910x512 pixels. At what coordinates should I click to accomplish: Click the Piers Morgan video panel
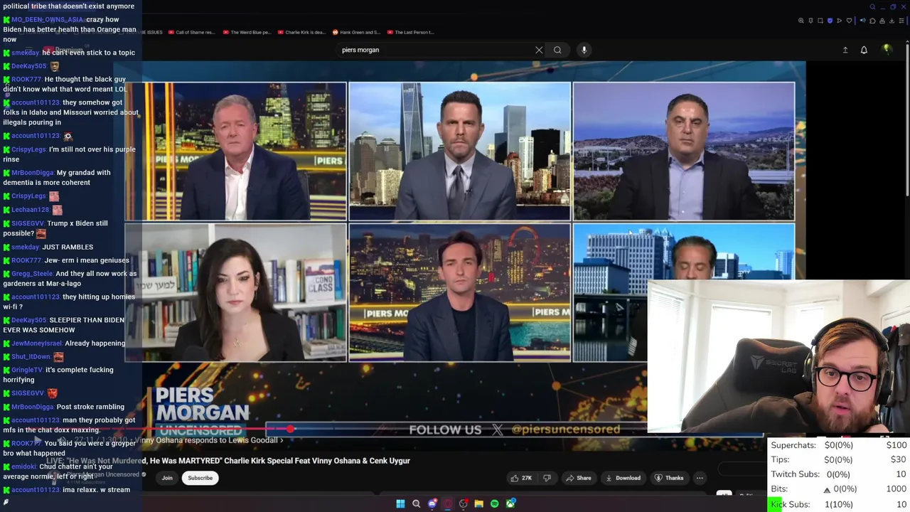[x=236, y=151]
